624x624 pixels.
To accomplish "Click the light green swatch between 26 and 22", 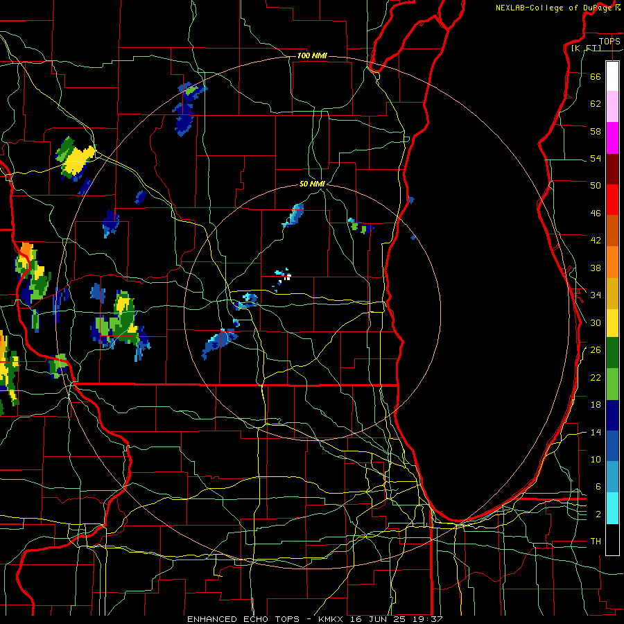I will click(x=612, y=384).
